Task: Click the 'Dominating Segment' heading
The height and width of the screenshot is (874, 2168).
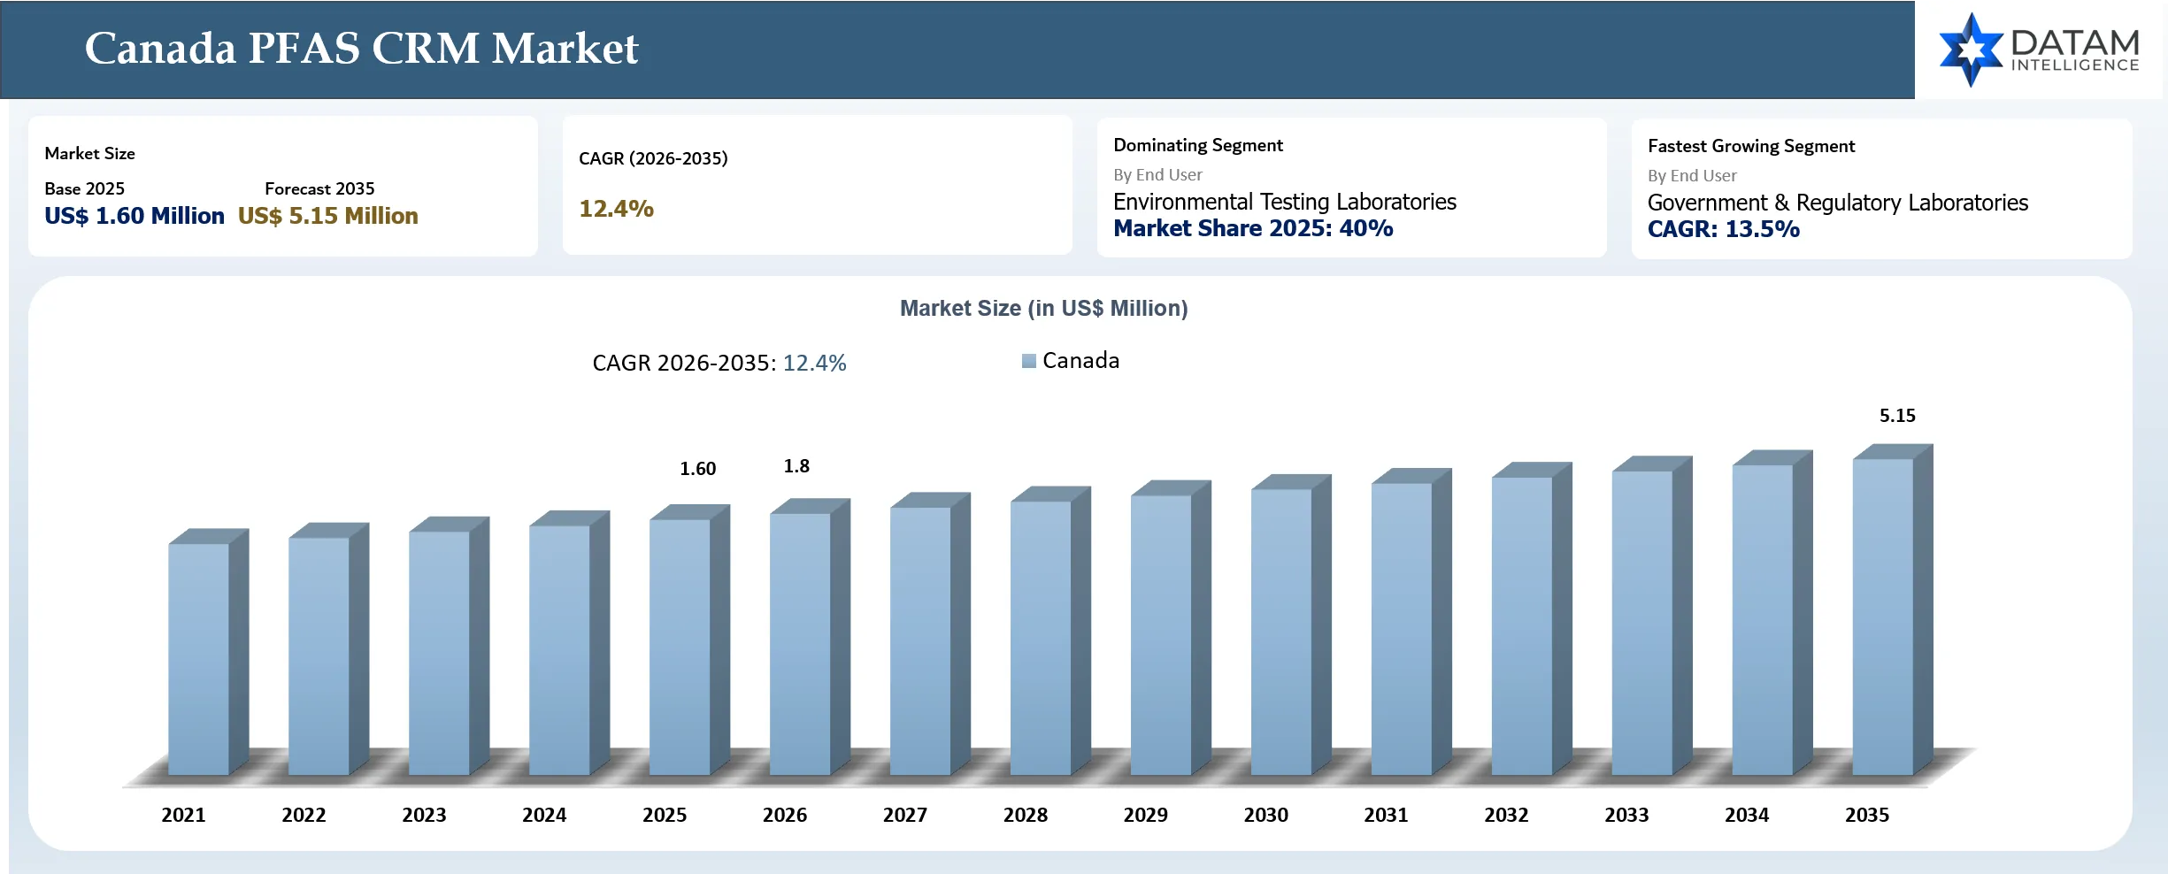Action: pos(1197,145)
